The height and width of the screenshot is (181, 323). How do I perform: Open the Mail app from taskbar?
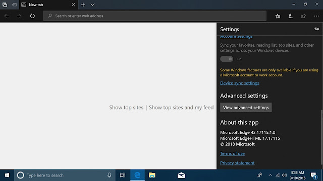181,175
